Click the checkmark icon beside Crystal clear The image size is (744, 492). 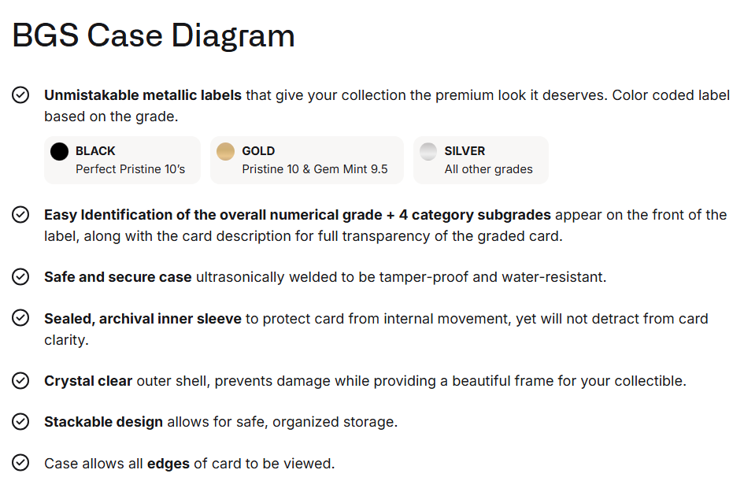tap(21, 380)
